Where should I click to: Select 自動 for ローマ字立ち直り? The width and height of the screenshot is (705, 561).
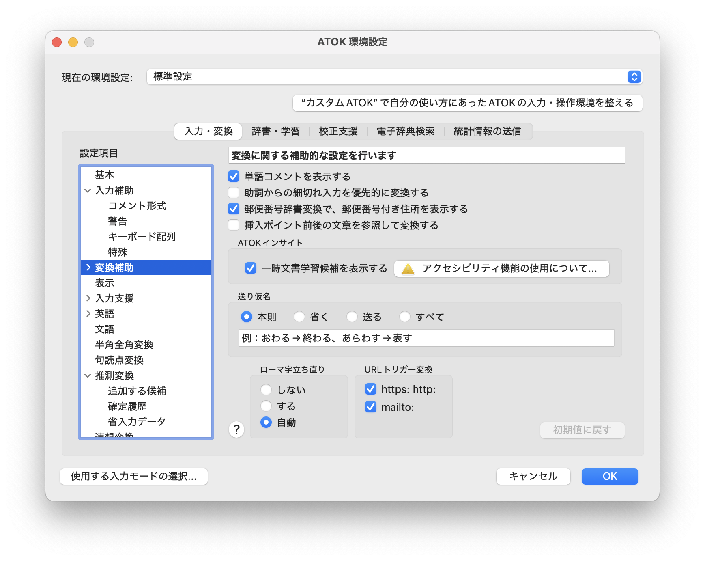click(x=266, y=422)
